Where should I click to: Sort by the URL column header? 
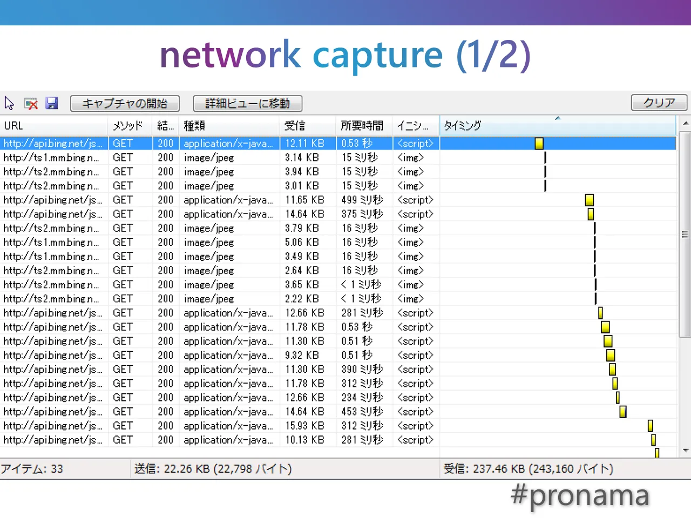54,126
